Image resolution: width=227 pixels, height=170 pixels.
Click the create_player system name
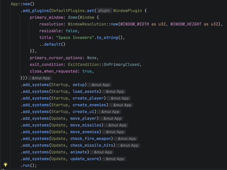[x=88, y=98]
